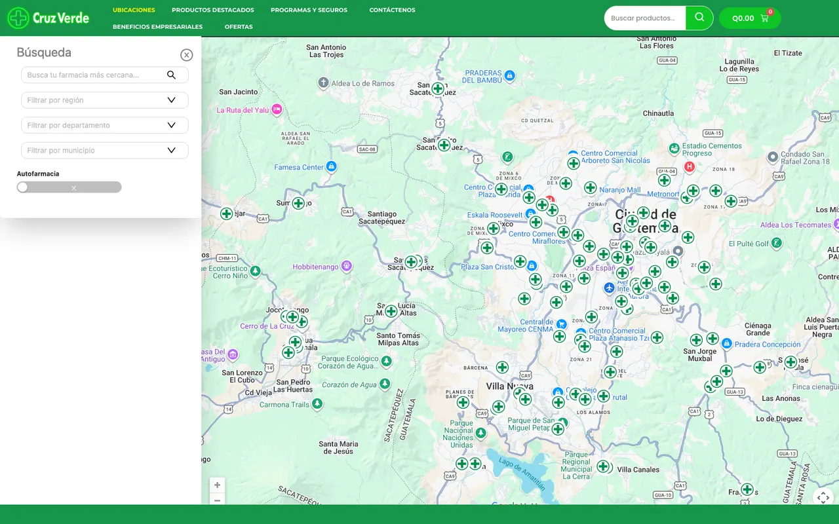Open the Filtrar por departamento dropdown
Screen dimensions: 839x524
click(x=105, y=125)
